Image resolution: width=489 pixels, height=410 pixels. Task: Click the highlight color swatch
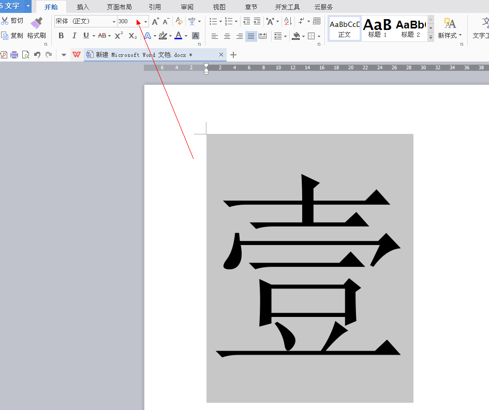(164, 36)
